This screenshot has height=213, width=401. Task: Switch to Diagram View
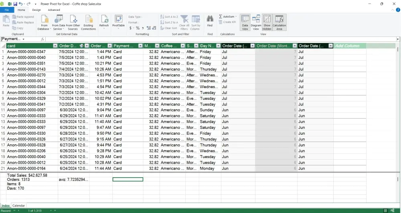pos(256,22)
